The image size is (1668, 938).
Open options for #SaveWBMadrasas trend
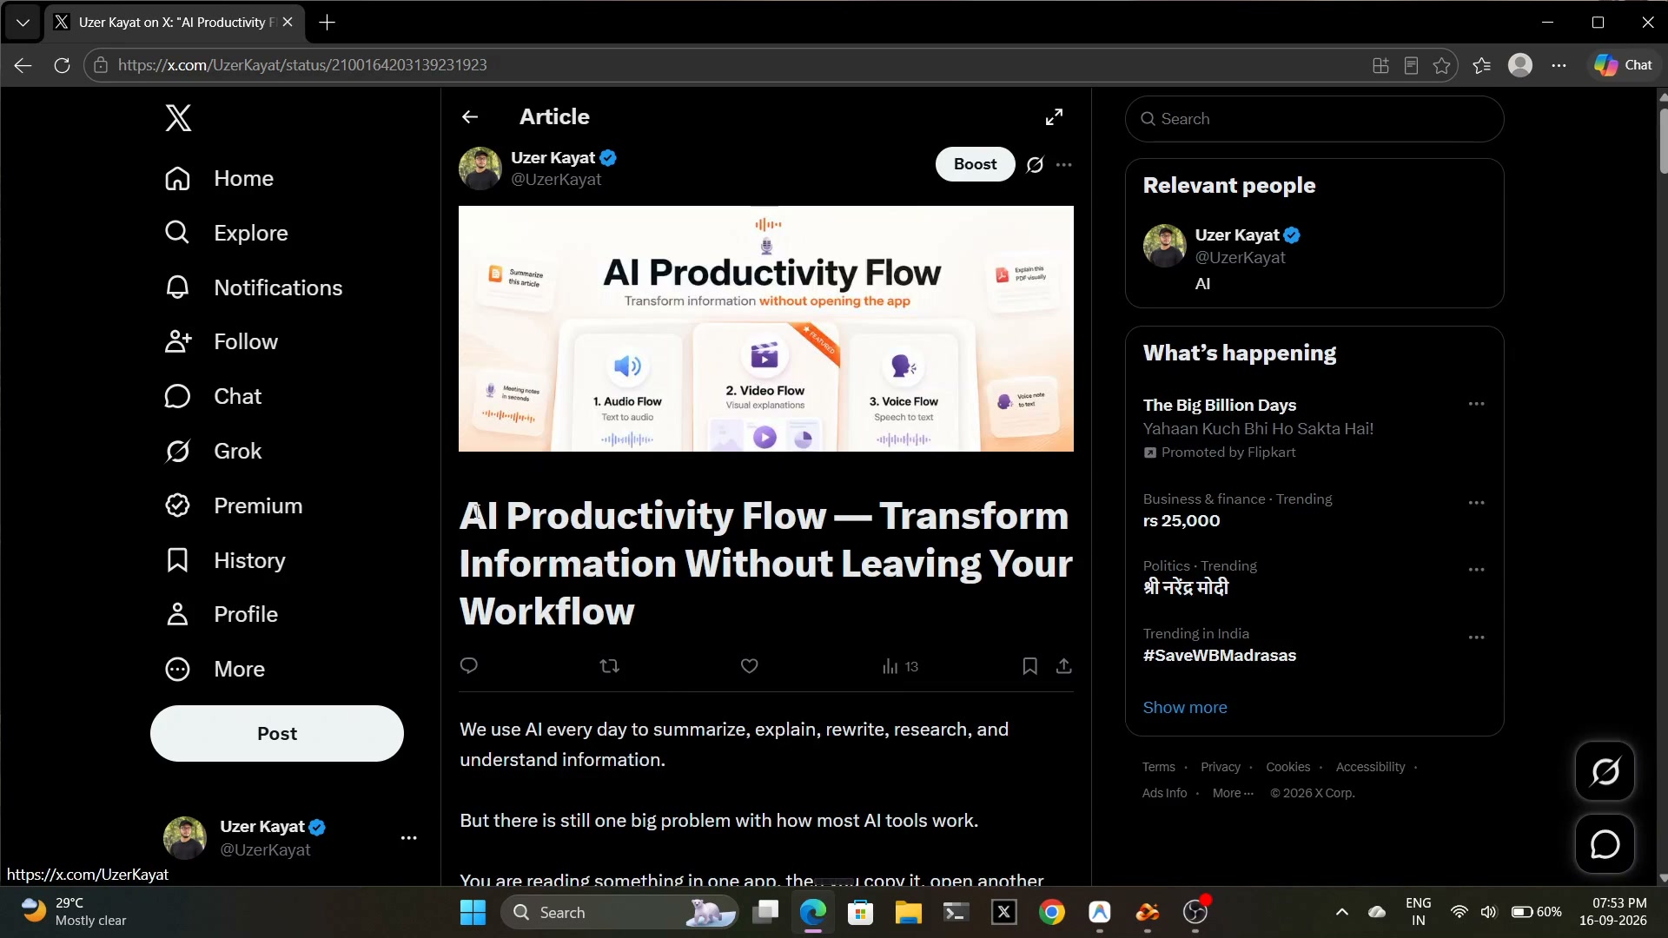point(1476,637)
